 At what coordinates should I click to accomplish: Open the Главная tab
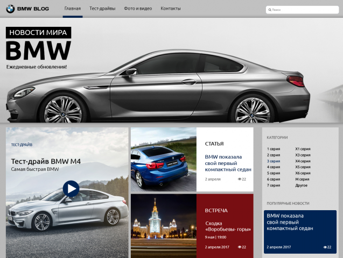coord(73,9)
